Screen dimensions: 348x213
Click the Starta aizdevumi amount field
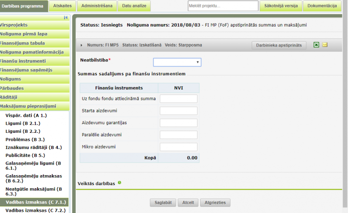(178, 111)
